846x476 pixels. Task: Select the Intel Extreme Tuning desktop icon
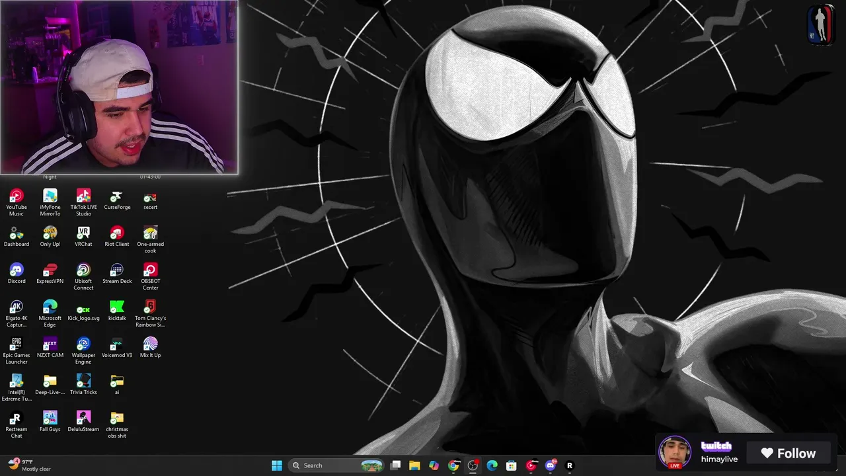(17, 388)
